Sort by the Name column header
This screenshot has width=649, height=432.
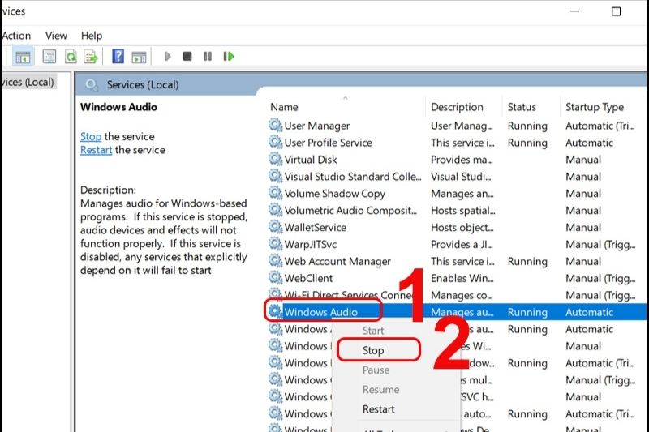click(284, 107)
